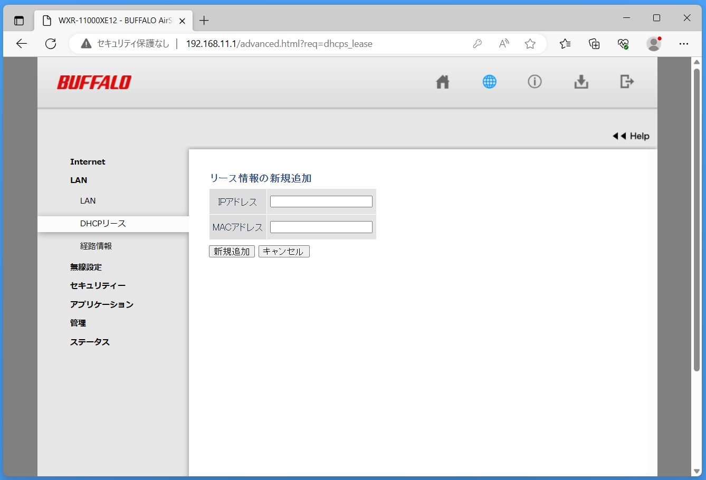Maximize the browser window

(x=656, y=18)
